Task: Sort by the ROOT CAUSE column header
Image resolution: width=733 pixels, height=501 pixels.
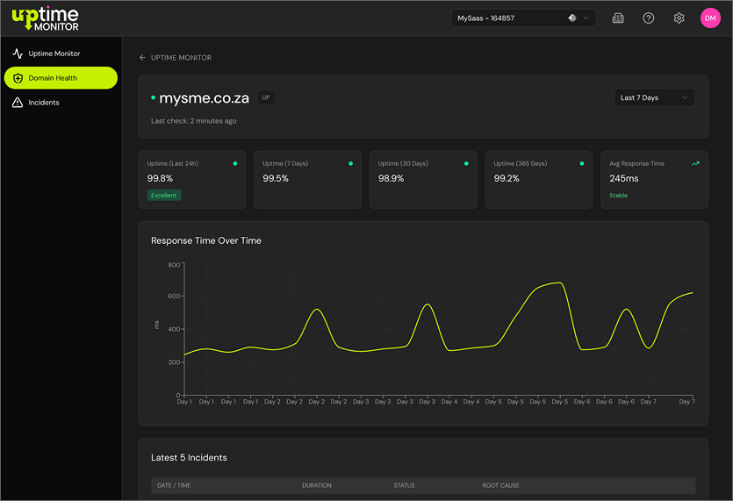Action: [500, 485]
